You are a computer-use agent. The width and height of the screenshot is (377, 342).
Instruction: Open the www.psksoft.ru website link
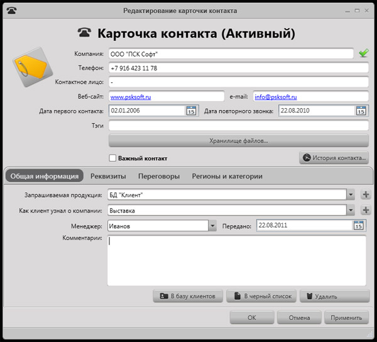tap(131, 97)
